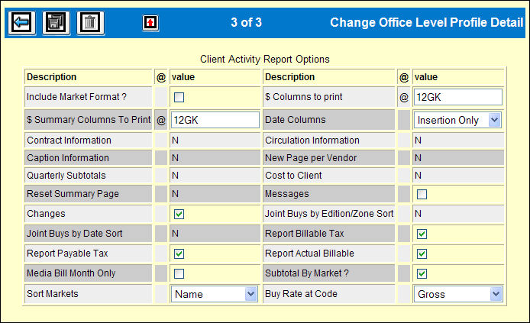This screenshot has height=323, width=530.
Task: Click the Reset Summary Page value N
Action: point(175,194)
